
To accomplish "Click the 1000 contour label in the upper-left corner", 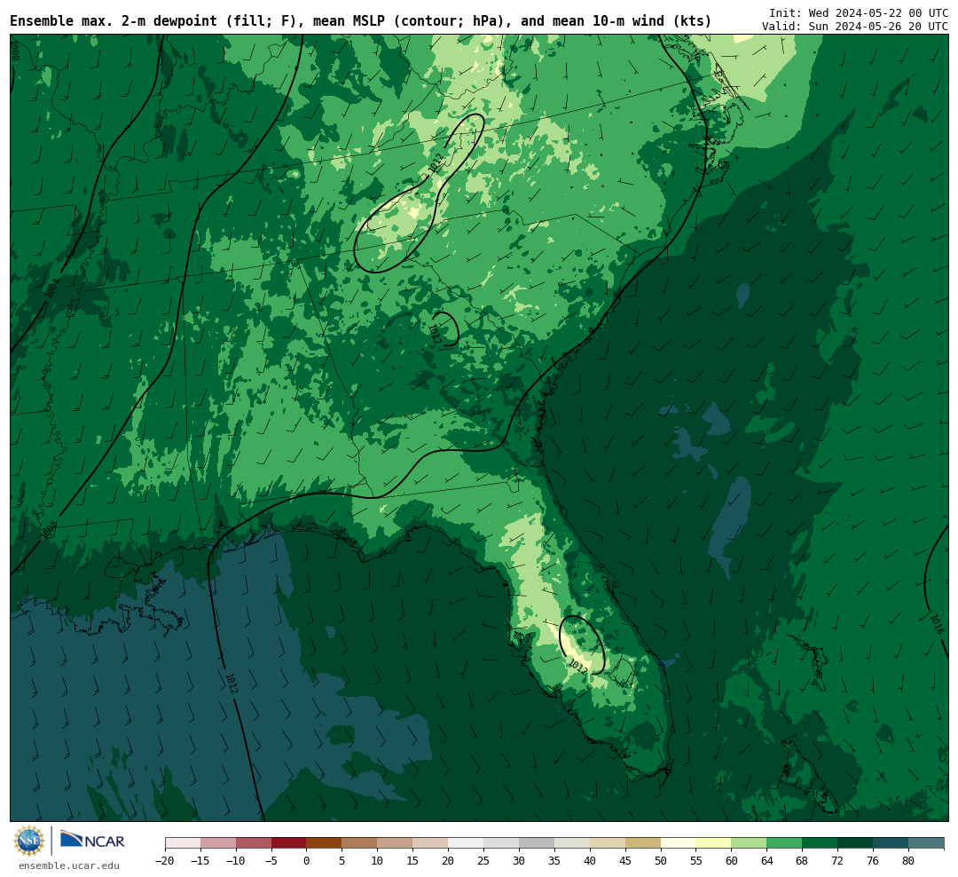I will coord(15,51).
